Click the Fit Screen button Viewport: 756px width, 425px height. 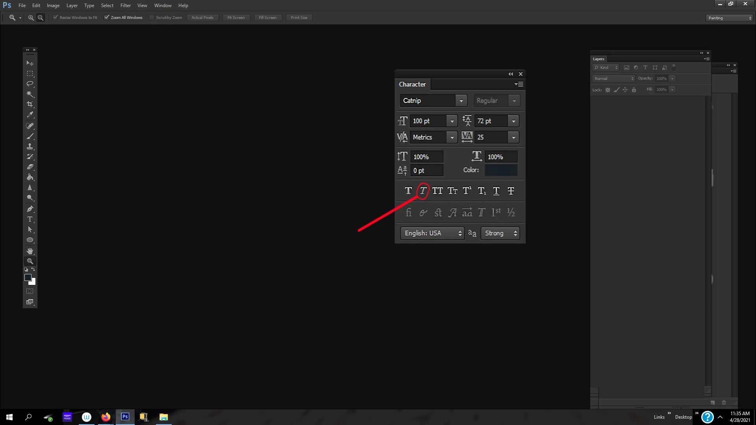tap(236, 17)
